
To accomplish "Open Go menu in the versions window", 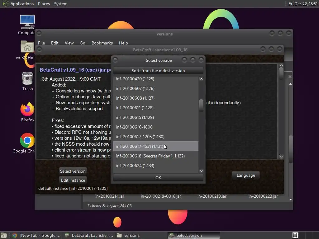I will (82, 43).
